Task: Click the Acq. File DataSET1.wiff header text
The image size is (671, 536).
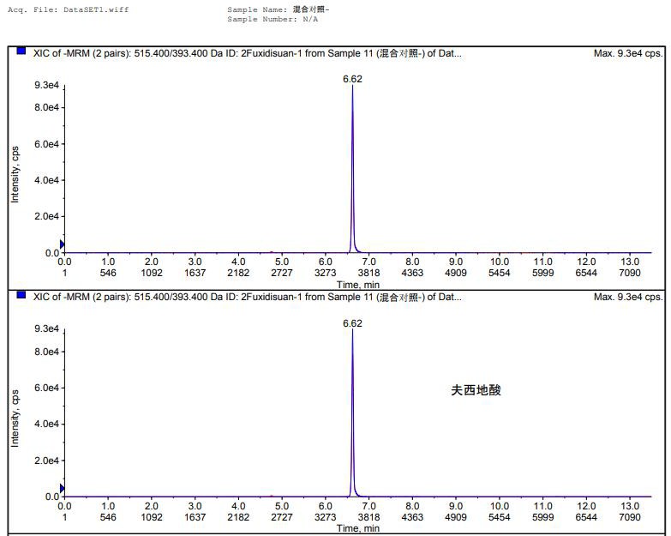Action: (x=58, y=9)
